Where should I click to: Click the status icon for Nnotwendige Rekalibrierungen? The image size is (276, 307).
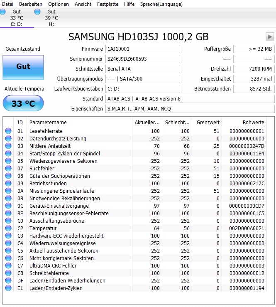[x=8, y=198]
